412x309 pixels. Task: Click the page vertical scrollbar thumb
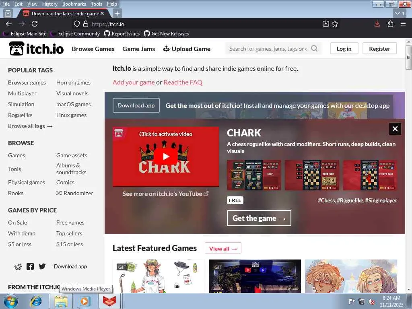[408, 58]
